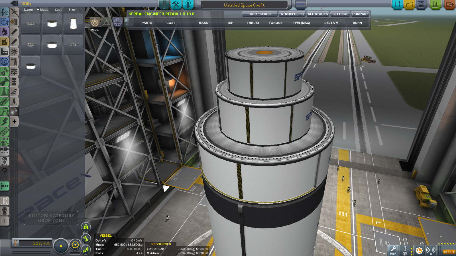Image resolution: width=456 pixels, height=256 pixels.
Task: Pick the white cone adapter part thumbnail
Action: tap(73, 24)
